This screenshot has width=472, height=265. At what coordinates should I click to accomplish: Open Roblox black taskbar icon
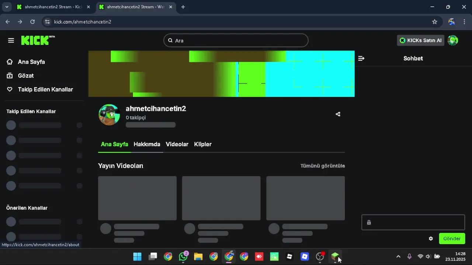pos(289,257)
